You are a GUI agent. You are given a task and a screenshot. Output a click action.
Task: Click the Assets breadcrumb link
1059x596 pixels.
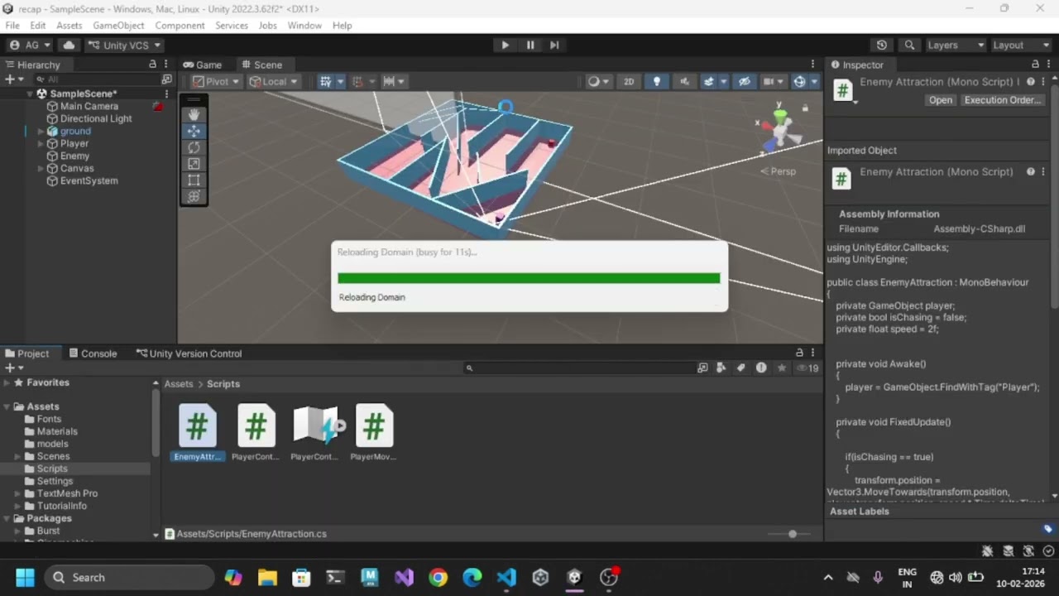[x=179, y=384]
